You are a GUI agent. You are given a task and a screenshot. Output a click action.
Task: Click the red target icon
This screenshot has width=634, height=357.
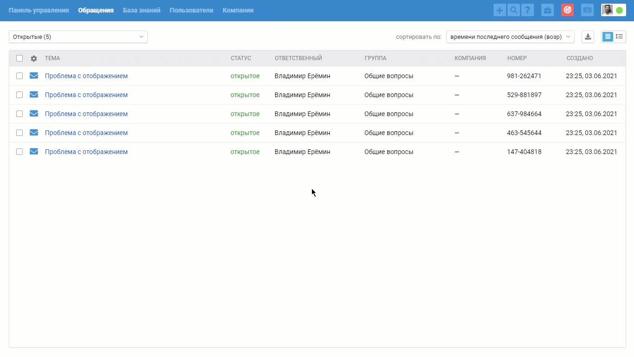(x=567, y=10)
